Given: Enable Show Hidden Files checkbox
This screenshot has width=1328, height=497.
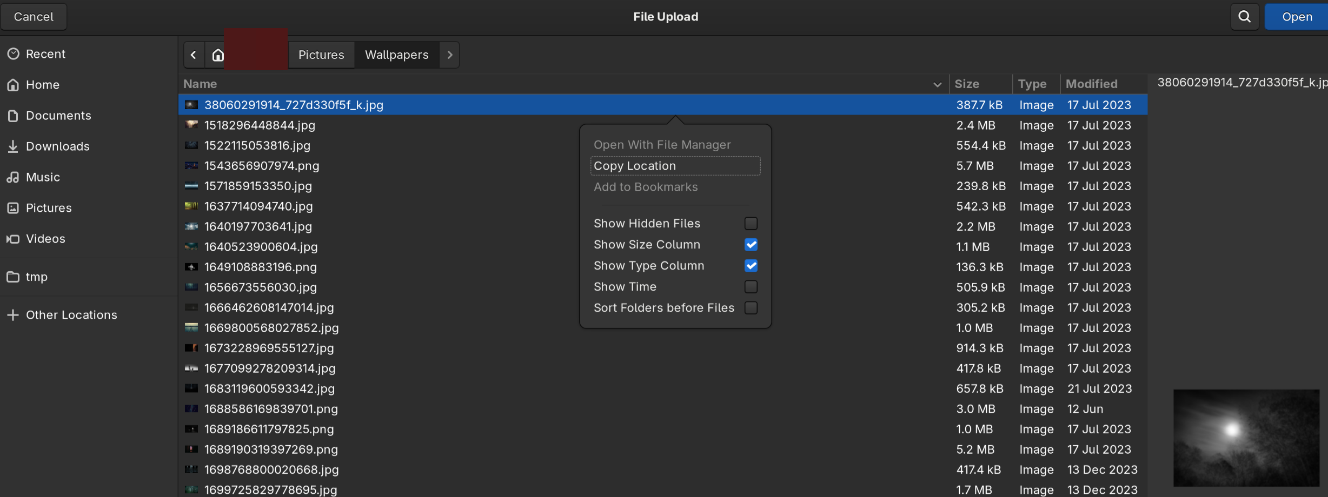Looking at the screenshot, I should (751, 224).
